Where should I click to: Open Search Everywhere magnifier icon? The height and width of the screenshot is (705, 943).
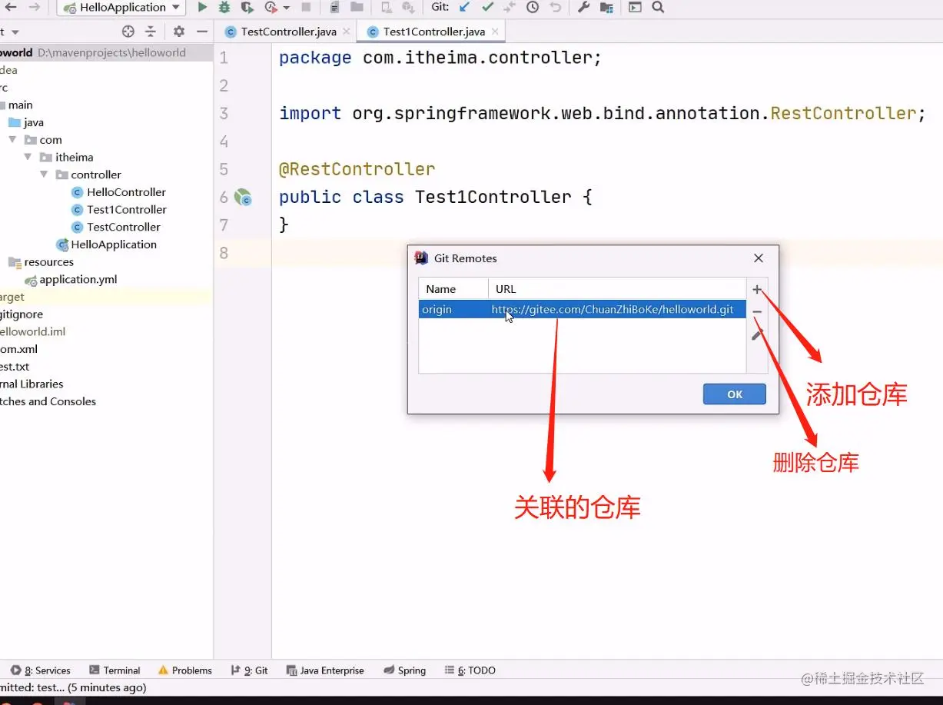pyautogui.click(x=658, y=7)
